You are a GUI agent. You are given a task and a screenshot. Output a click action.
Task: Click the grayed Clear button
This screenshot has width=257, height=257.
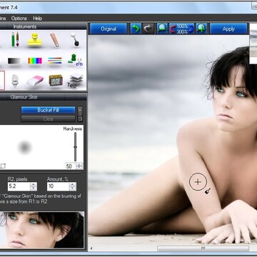(x=48, y=119)
